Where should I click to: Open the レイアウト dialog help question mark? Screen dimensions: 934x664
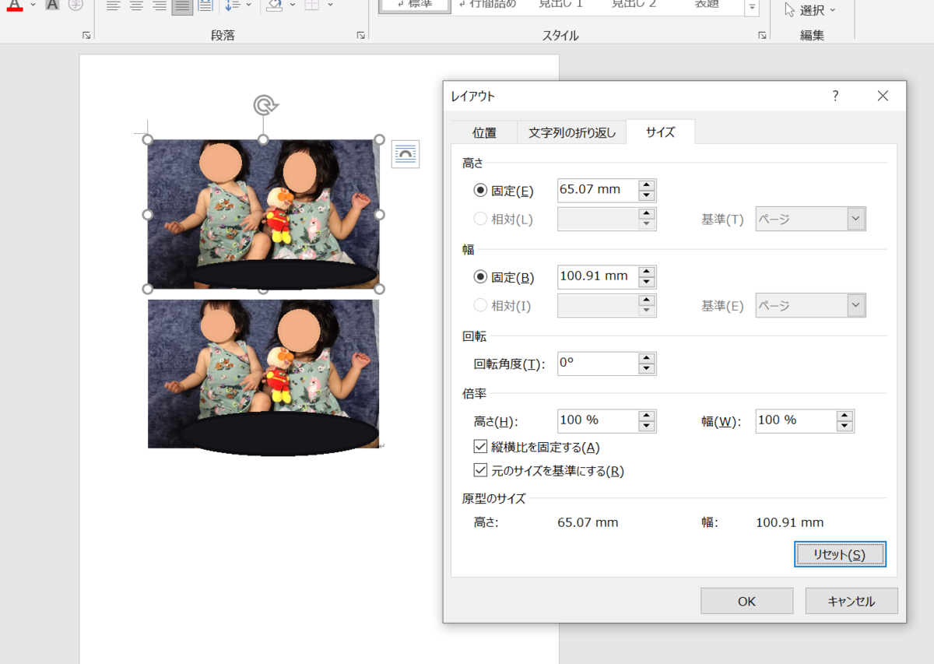pos(835,96)
